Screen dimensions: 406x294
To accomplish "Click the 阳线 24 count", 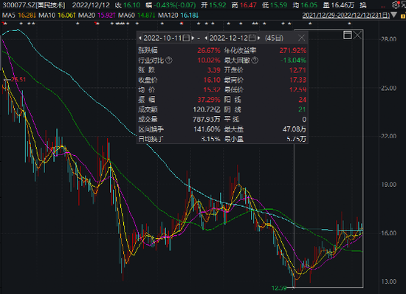I will [302, 100].
